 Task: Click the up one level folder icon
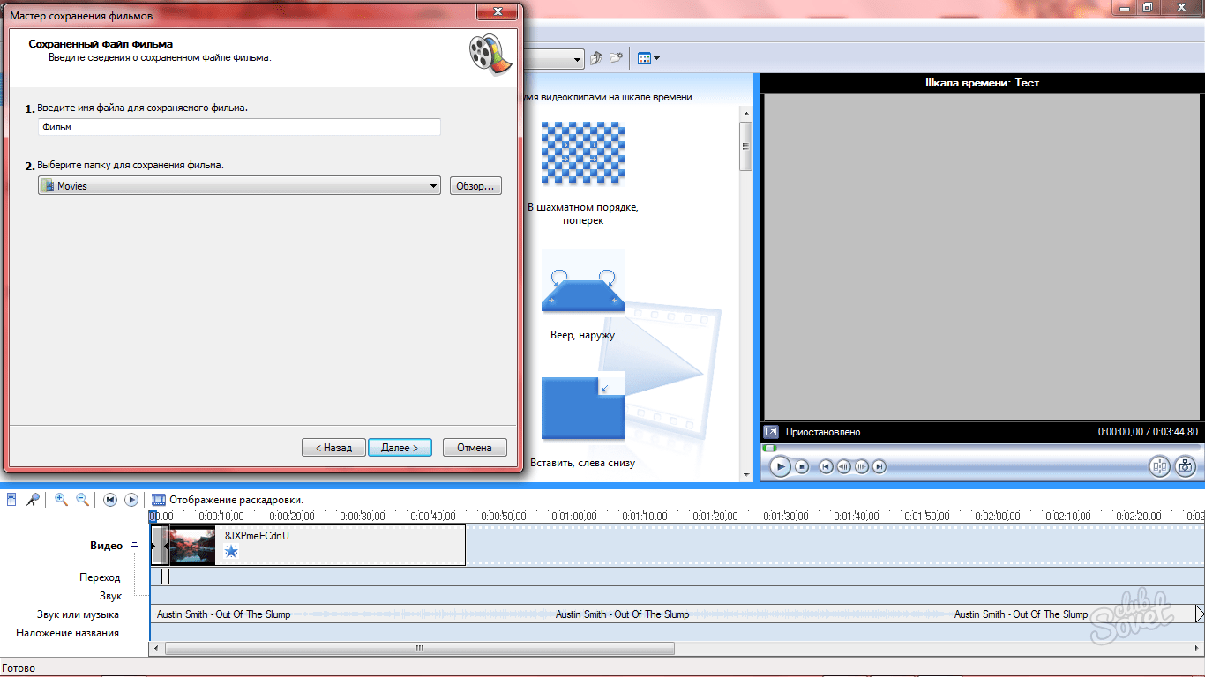(596, 58)
